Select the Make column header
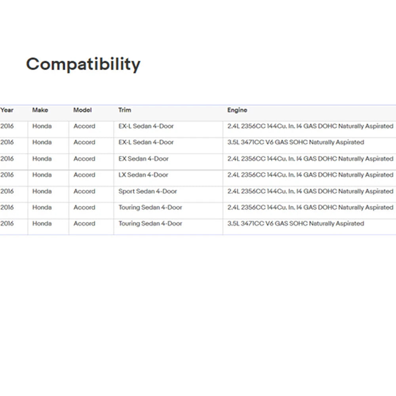The width and height of the screenshot is (396, 396). 40,110
